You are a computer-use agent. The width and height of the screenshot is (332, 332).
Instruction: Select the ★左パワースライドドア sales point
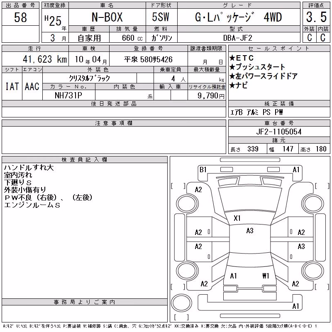(264, 76)
